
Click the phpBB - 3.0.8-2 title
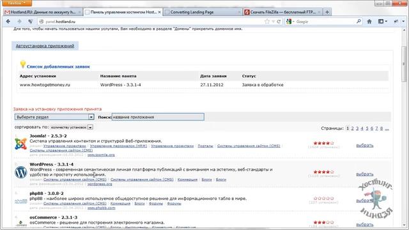pos(47,194)
